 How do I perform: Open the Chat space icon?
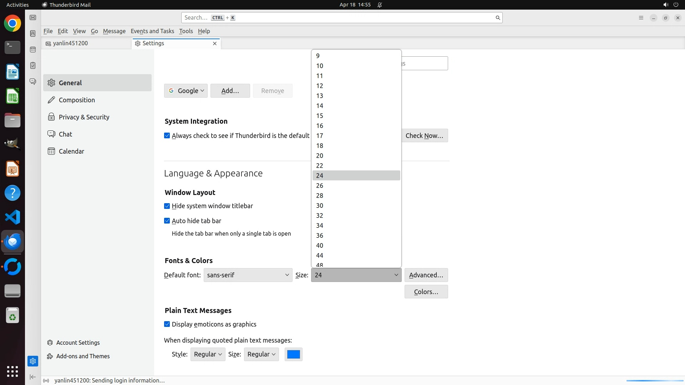33,82
